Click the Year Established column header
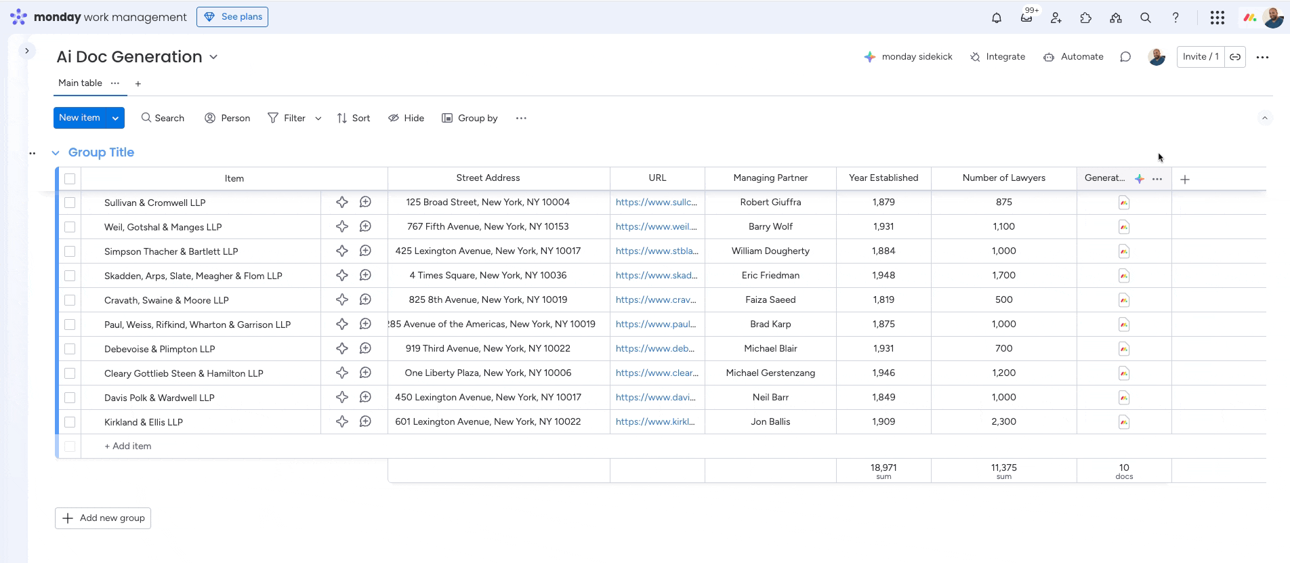1290x563 pixels. pos(883,178)
